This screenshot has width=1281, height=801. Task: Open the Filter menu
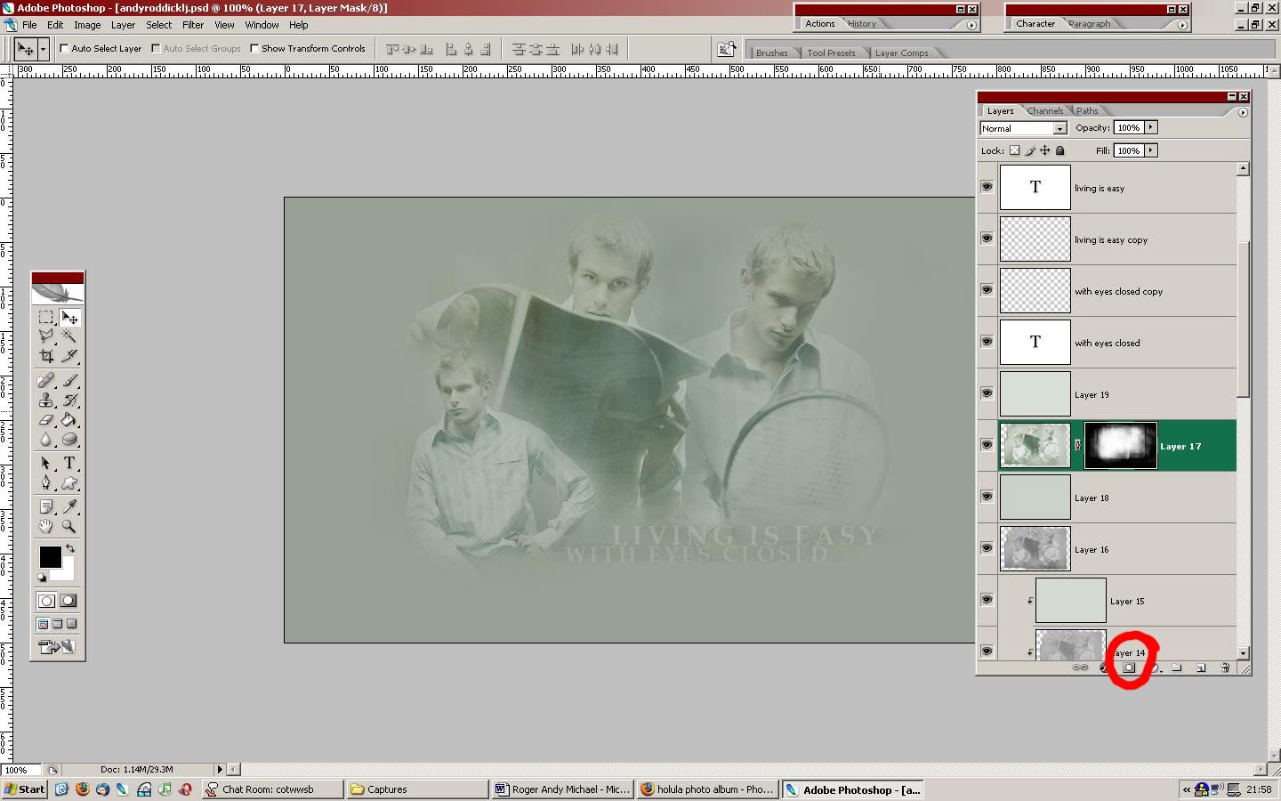coord(193,25)
